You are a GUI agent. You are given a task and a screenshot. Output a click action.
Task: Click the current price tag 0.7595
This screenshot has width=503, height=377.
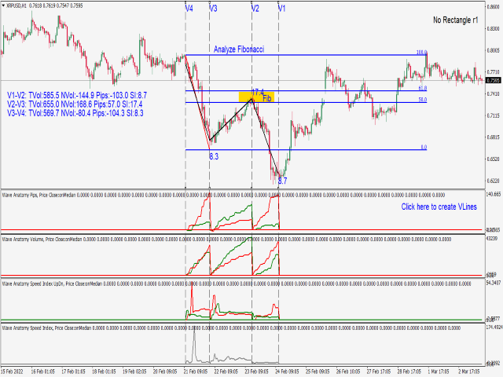(493, 80)
